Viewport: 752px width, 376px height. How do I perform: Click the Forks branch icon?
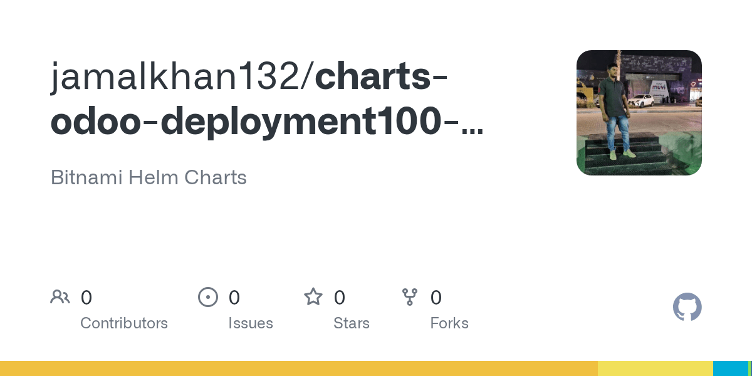[x=410, y=297]
